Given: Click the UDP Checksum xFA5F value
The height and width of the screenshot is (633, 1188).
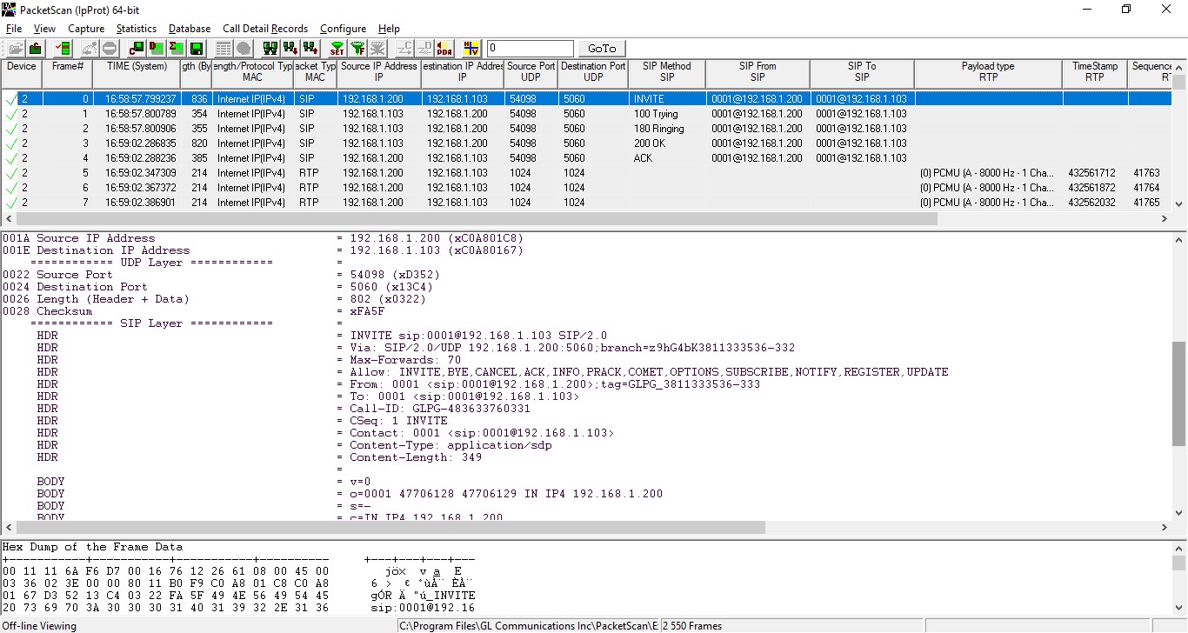Looking at the screenshot, I should pyautogui.click(x=367, y=311).
